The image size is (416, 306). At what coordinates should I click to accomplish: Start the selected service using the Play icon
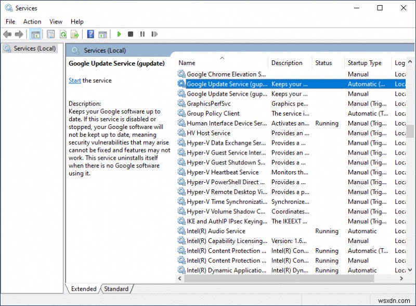point(119,34)
